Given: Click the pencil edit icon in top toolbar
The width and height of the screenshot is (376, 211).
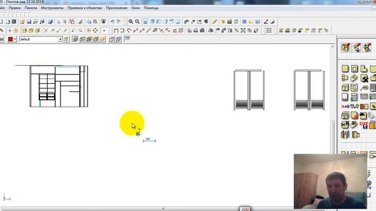Looking at the screenshot, I should click(80, 22).
